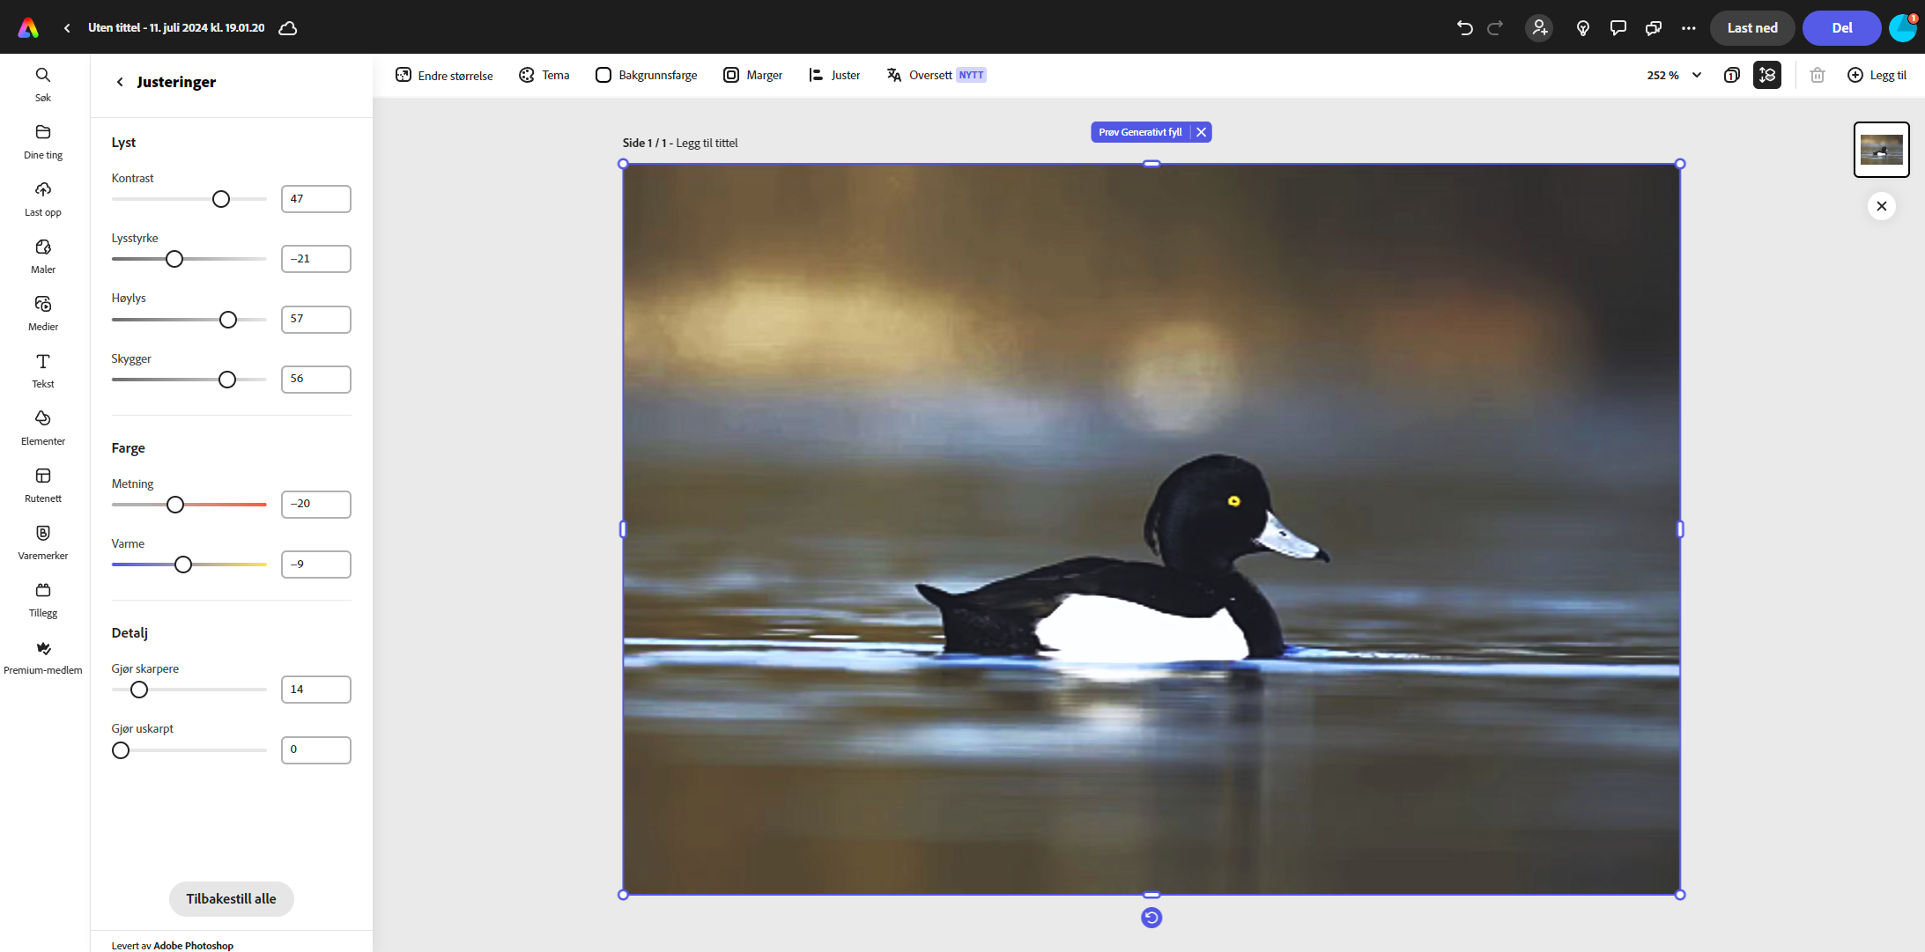Open the Endre størrelse option

coord(444,76)
